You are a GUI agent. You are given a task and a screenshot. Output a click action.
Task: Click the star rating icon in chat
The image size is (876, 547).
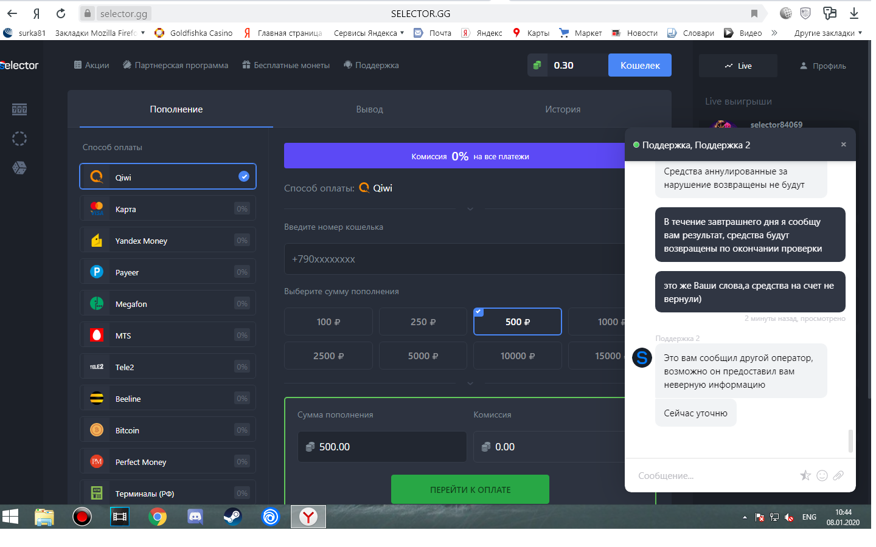click(x=805, y=475)
